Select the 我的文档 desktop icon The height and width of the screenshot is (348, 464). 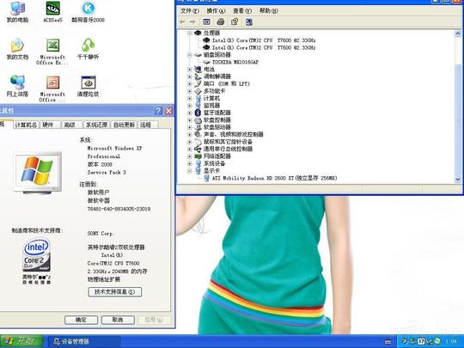click(17, 49)
